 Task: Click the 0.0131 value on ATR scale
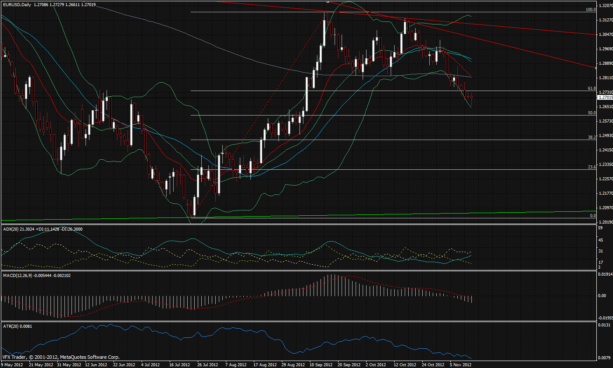click(603, 325)
